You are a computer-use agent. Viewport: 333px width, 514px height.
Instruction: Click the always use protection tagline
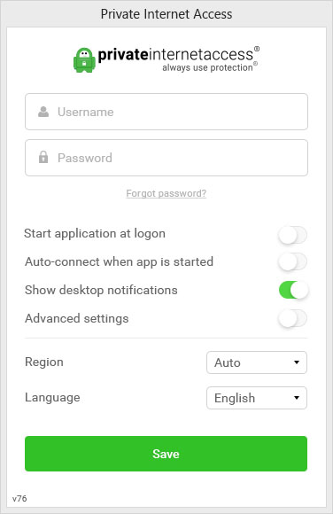click(x=208, y=67)
